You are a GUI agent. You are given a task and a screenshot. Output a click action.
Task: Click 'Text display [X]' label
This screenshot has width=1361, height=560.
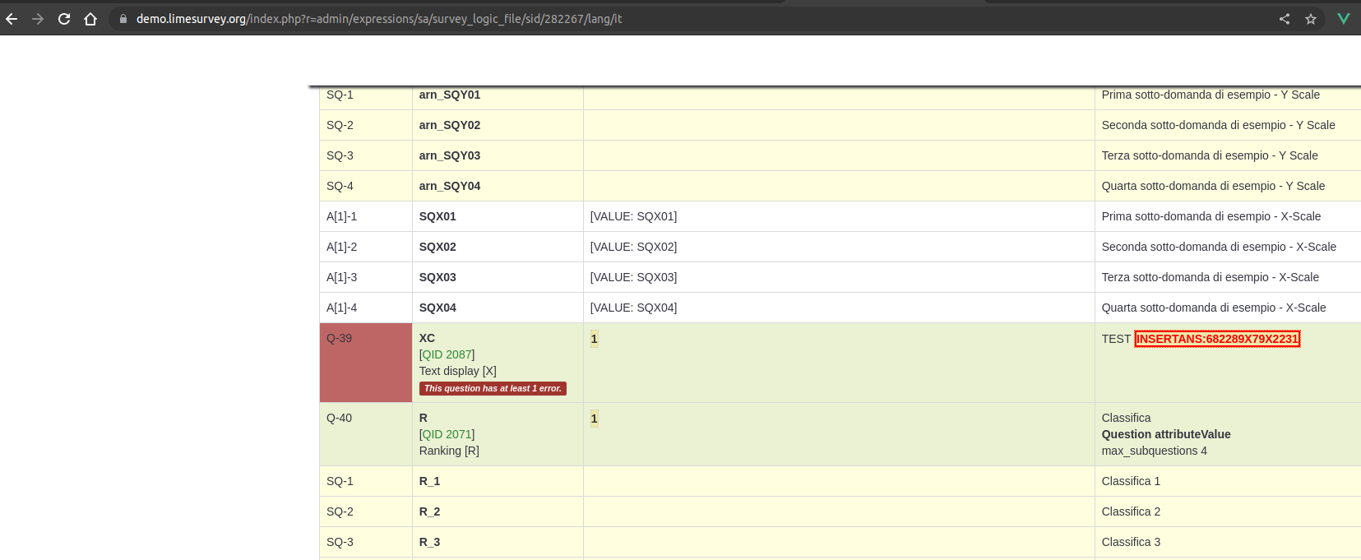pos(458,371)
